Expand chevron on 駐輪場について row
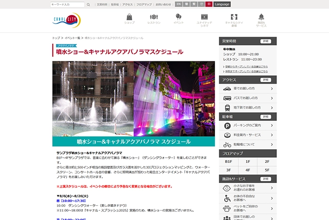329x220 pixels. 272,145
